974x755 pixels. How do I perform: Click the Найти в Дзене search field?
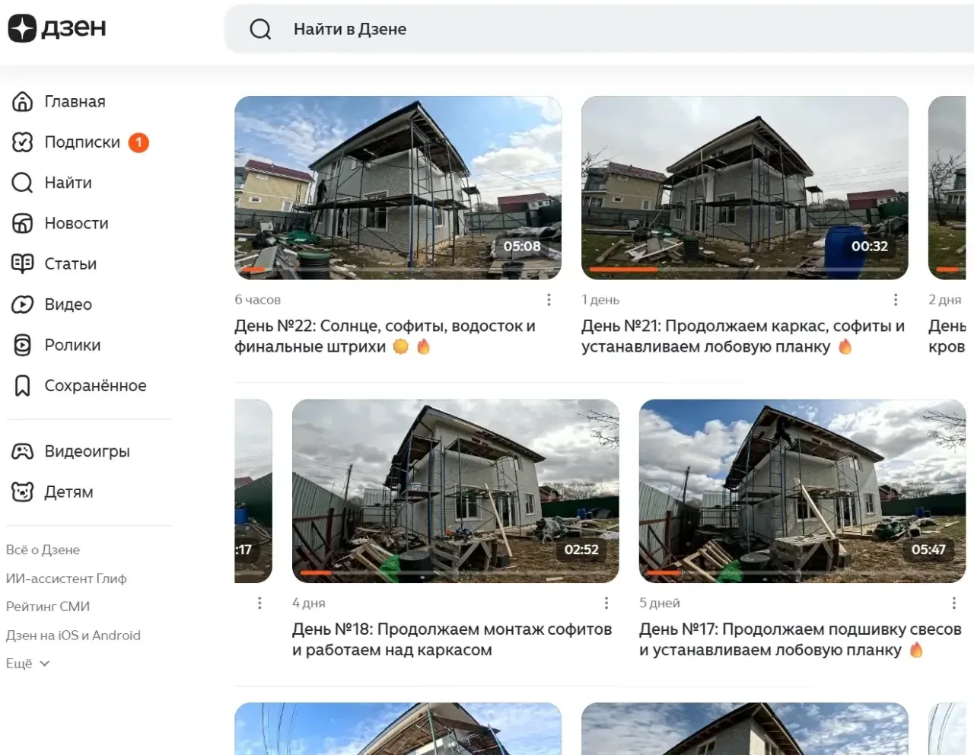pos(600,29)
